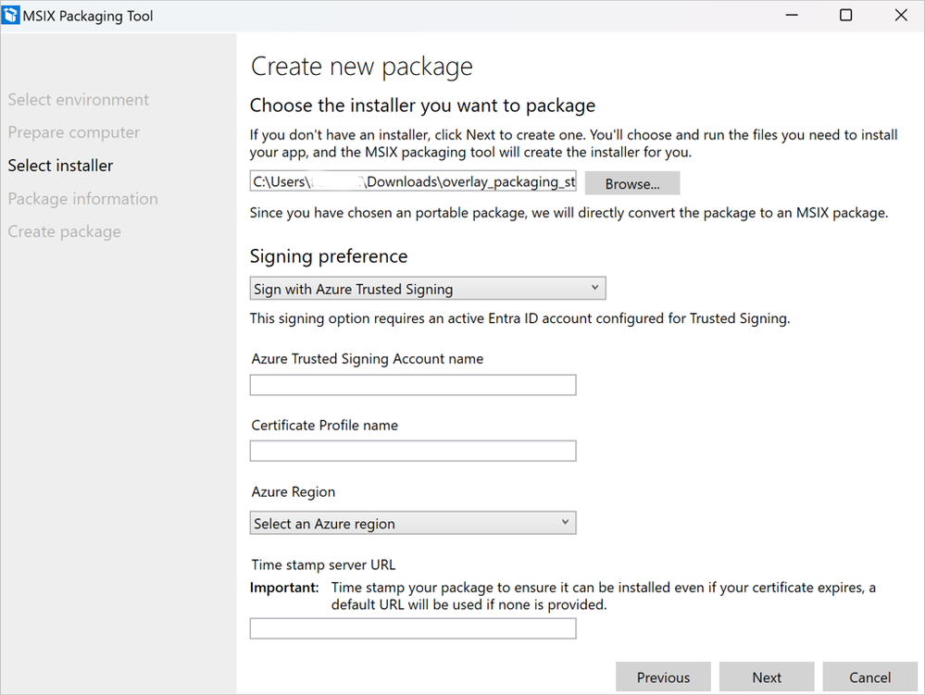
Task: Click the 'Create new package' heading
Action: (x=362, y=67)
